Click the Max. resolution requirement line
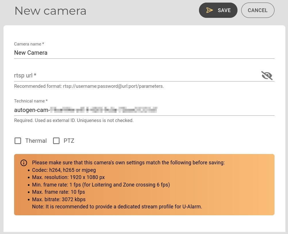Image resolution: width=288 pixels, height=234 pixels. [68, 177]
